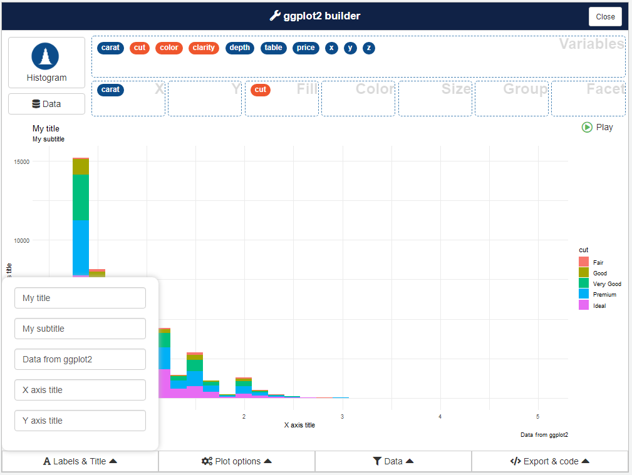Select the price variable badge
This screenshot has height=475, width=632.
pyautogui.click(x=306, y=48)
